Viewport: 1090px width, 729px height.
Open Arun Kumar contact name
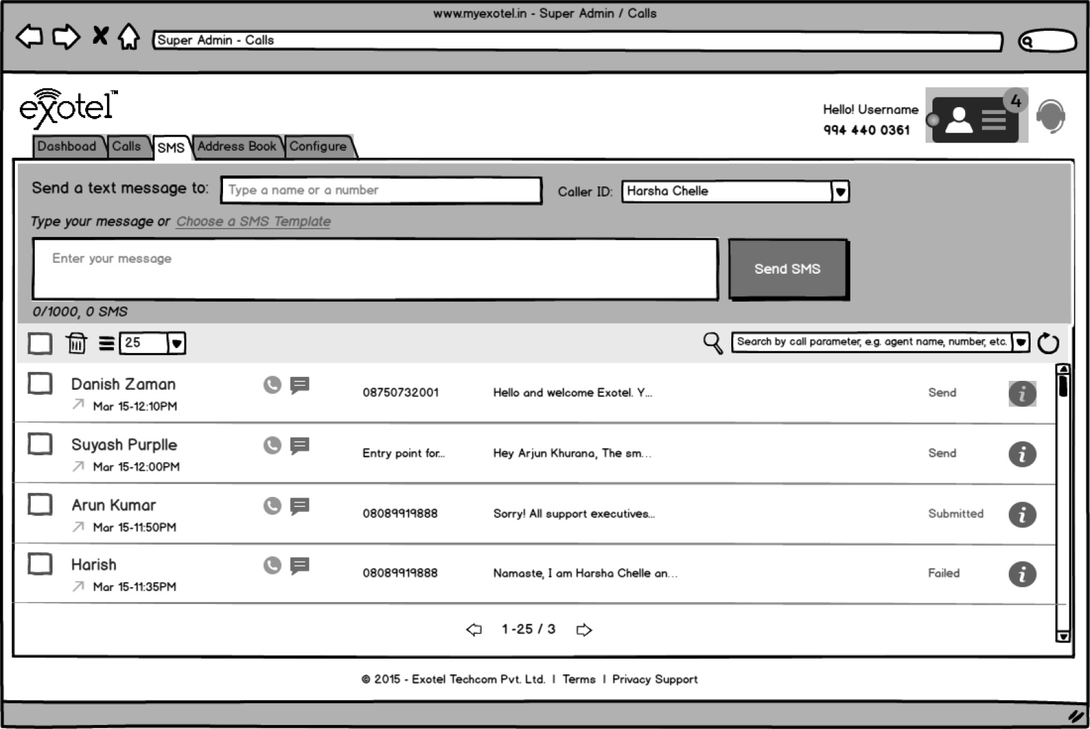(x=114, y=505)
